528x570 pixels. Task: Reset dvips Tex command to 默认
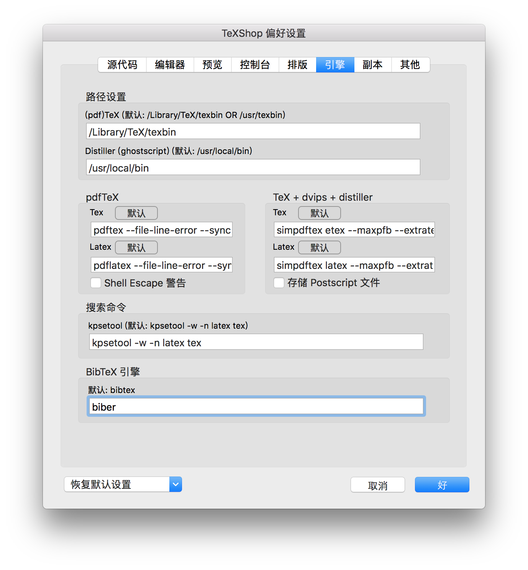(x=320, y=213)
